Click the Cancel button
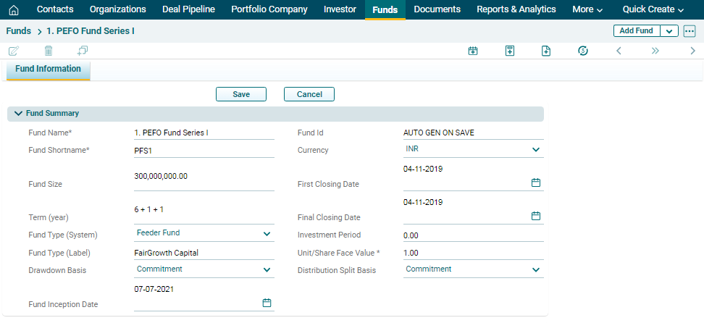 [309, 94]
